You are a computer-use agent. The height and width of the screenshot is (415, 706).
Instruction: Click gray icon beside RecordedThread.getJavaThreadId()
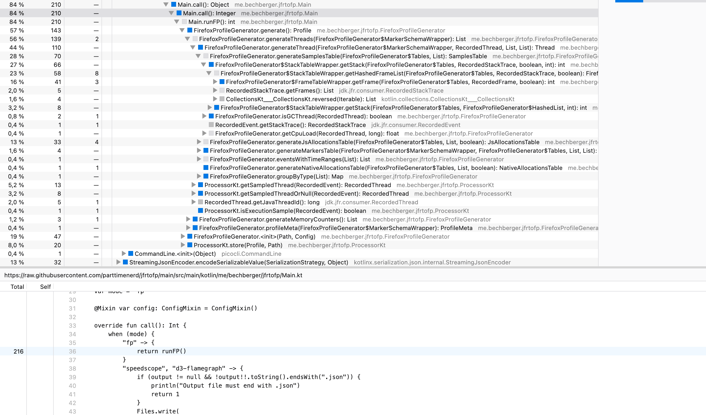tap(200, 202)
